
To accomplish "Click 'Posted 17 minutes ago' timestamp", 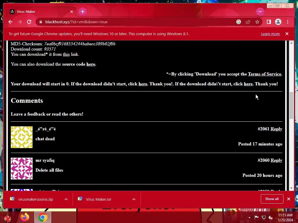I will 260,144.
